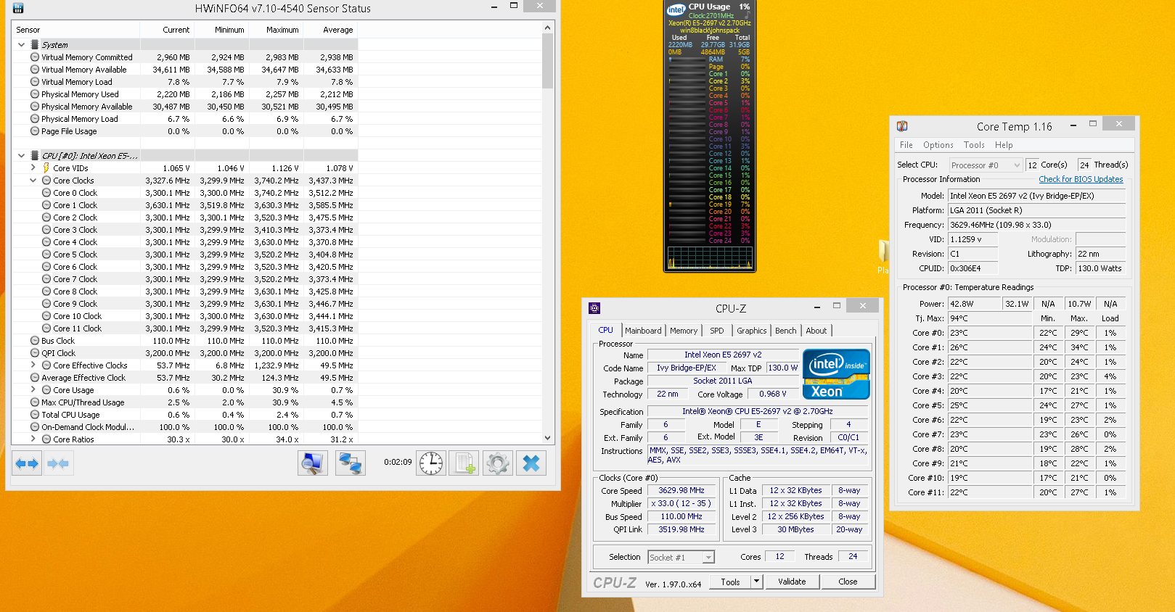Image resolution: width=1175 pixels, height=612 pixels.
Task: Click the CPU-Z Core Speed value field
Action: coord(681,491)
